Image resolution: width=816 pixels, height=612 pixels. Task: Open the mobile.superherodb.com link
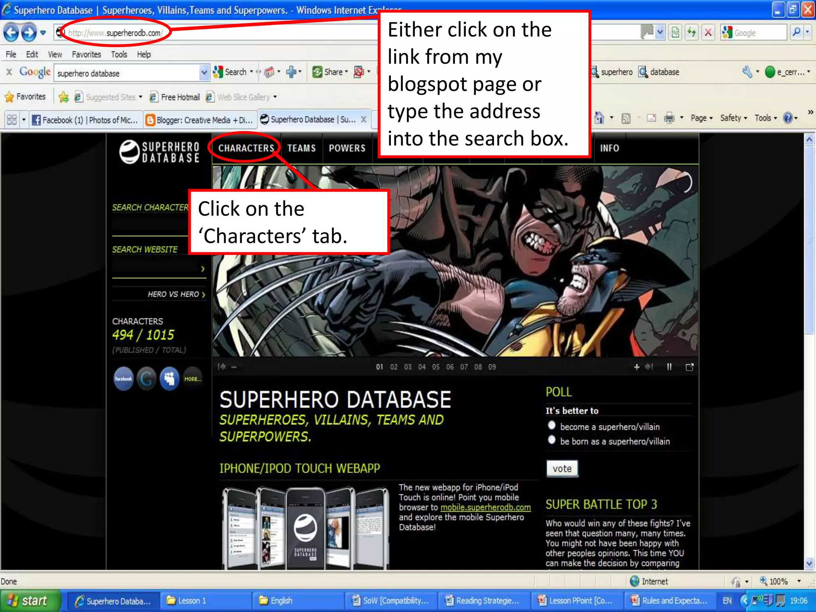pos(485,507)
